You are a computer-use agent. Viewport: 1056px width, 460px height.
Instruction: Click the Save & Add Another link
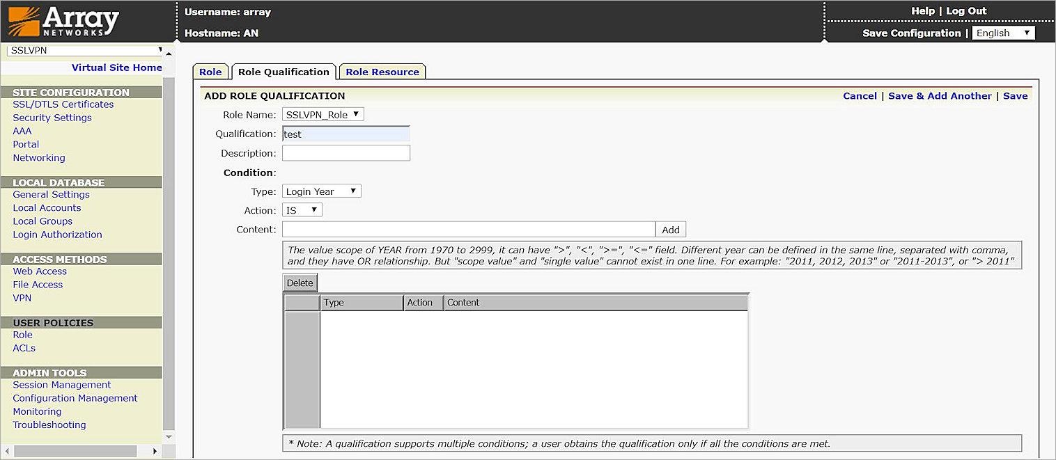pos(940,96)
